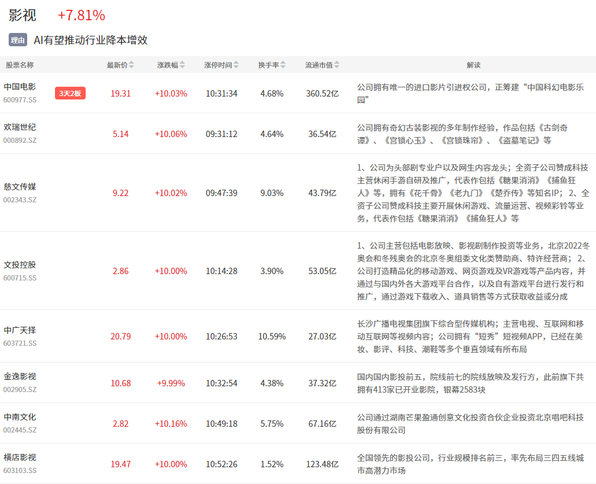Click 中广天择 price 20.79
Screen dimensions: 596x484
120,337
